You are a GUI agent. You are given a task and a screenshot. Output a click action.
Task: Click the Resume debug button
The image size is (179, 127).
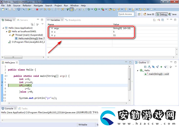tap(29, 9)
